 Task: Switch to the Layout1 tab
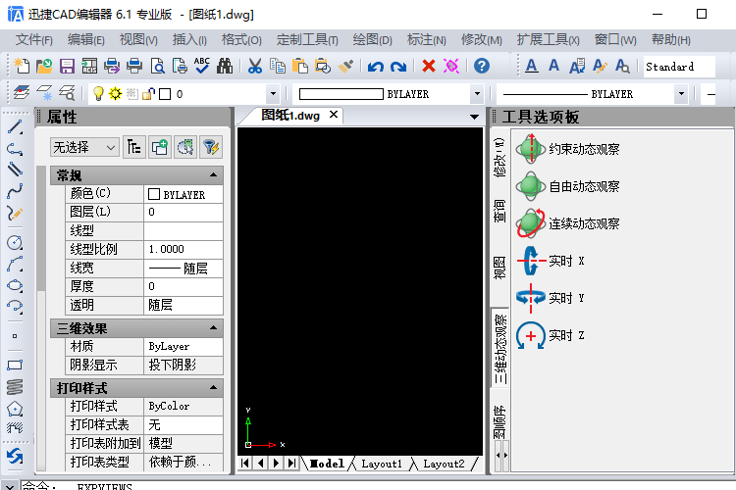point(381,464)
